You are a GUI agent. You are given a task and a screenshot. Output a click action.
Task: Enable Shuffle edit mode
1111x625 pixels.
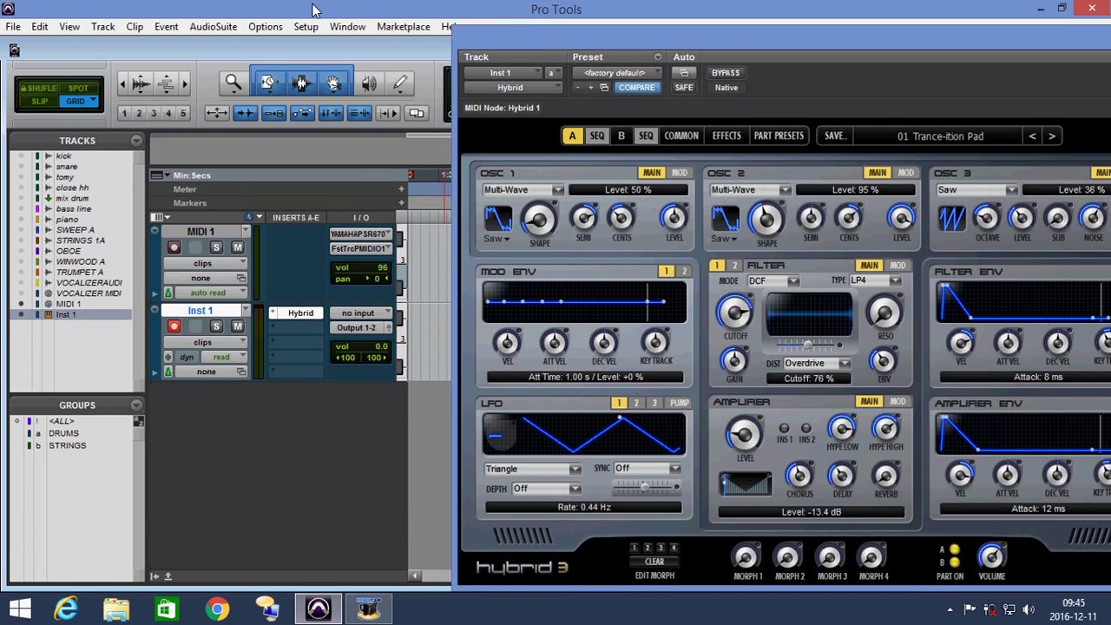coord(40,88)
